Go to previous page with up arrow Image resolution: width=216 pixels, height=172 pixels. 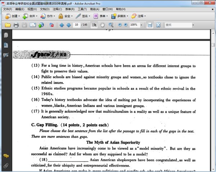61,25
